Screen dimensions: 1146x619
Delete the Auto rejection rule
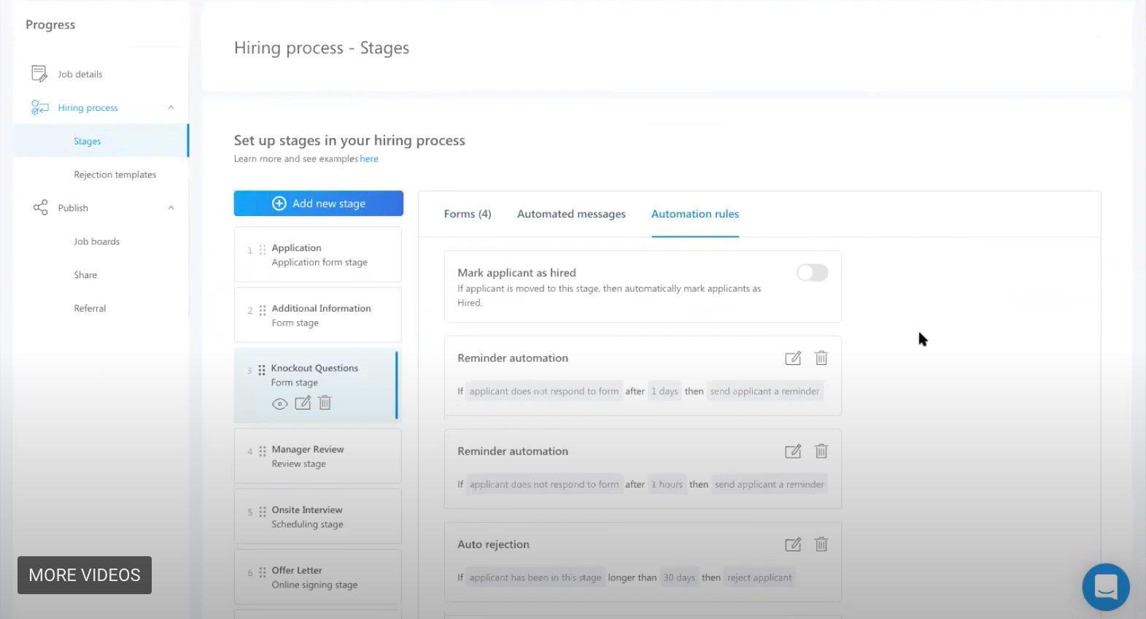[x=821, y=545]
